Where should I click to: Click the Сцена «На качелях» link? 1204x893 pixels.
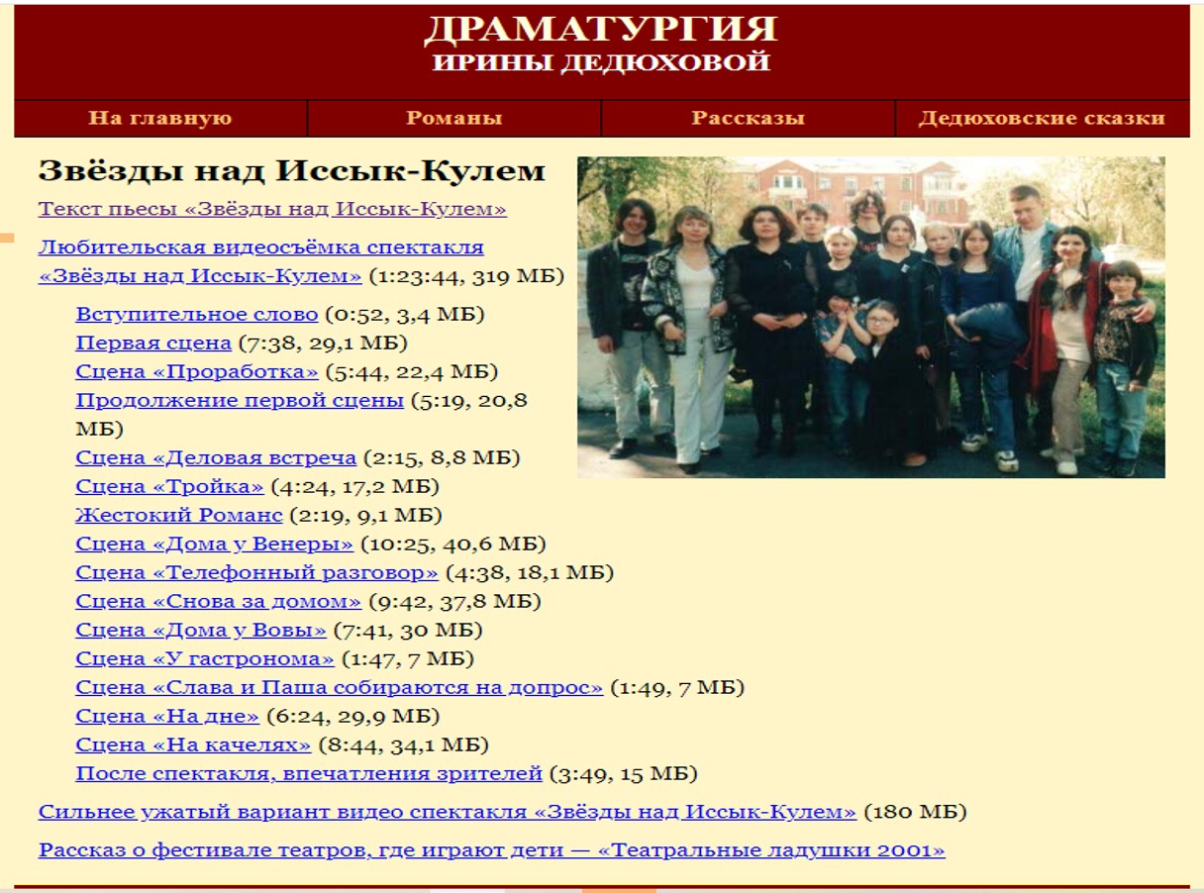click(x=193, y=745)
